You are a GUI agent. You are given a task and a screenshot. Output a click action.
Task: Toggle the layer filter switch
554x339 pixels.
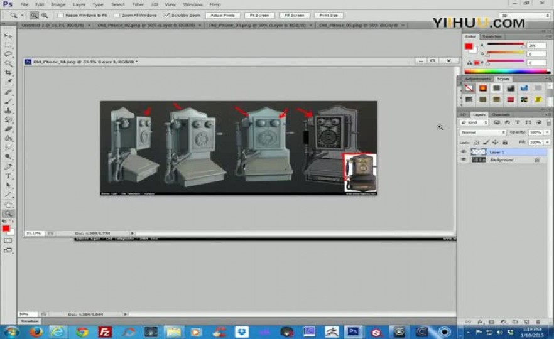(x=549, y=122)
